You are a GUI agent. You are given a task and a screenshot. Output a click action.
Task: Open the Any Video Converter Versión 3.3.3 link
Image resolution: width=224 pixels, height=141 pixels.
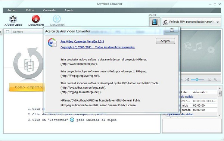tap(82, 41)
